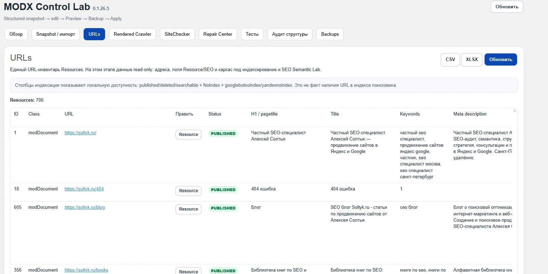
Task: Click the Keywords column header
Action: [410, 114]
